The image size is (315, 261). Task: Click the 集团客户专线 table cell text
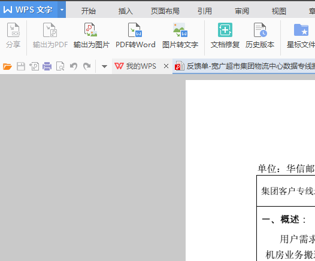tap(287, 191)
